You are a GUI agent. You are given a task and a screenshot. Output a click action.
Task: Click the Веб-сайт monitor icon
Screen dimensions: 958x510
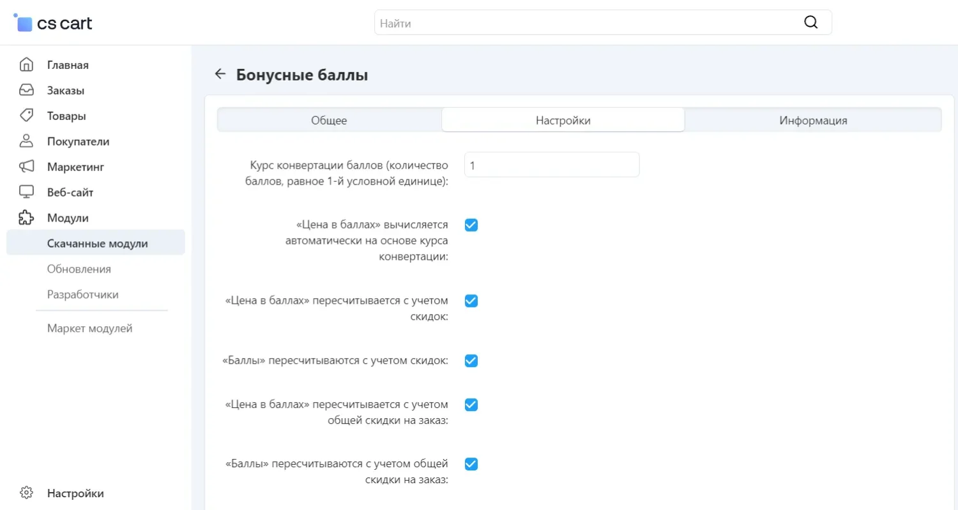click(26, 192)
